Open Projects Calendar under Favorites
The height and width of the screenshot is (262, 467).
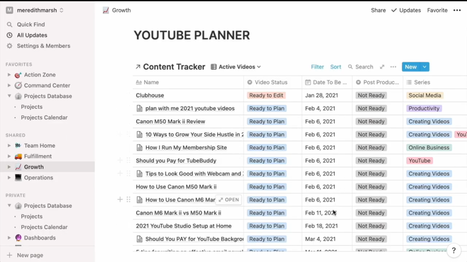point(44,118)
